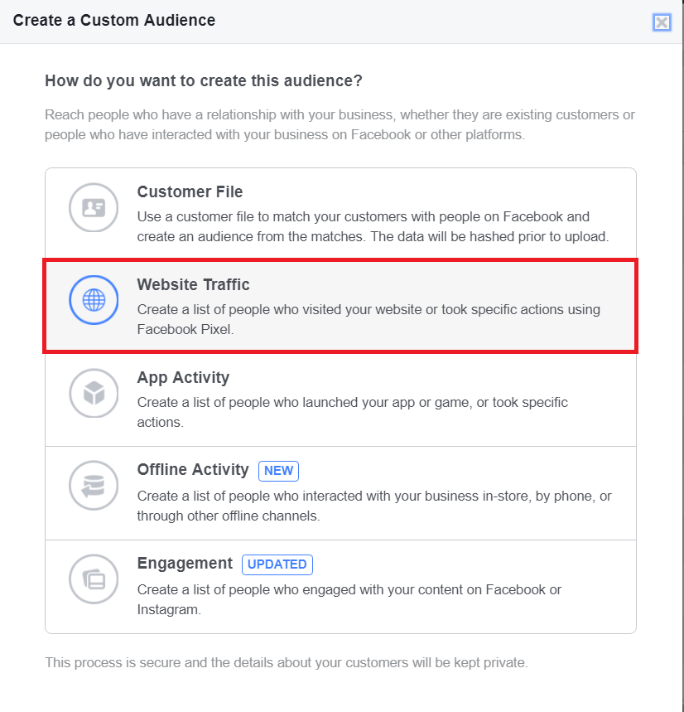Click the App Activity cube icon
The image size is (684, 712).
coord(94,393)
